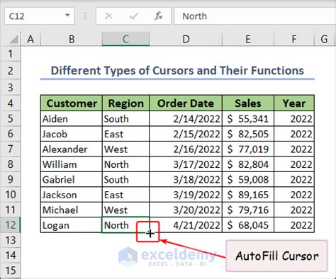
Task: Click the formula bar grip dots
Action: click(85, 16)
